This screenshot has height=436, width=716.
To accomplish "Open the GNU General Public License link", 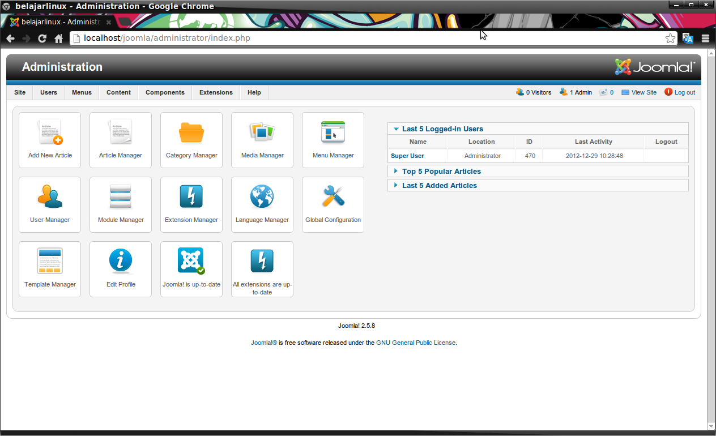I will tap(416, 343).
